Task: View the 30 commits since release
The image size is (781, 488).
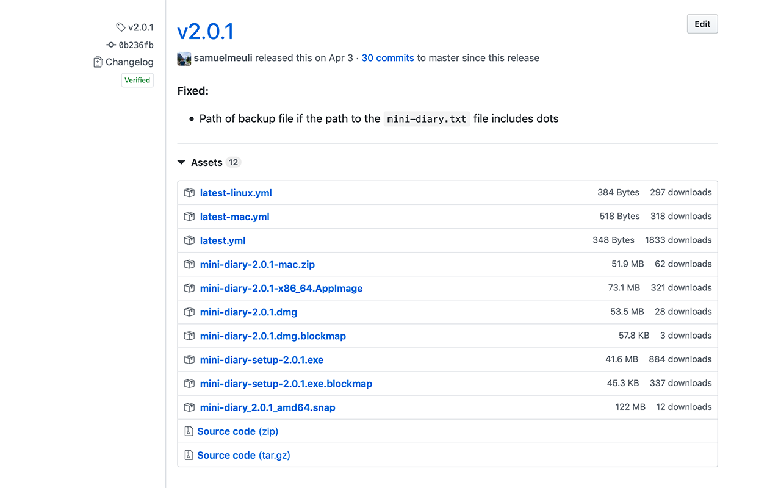Action: point(388,58)
